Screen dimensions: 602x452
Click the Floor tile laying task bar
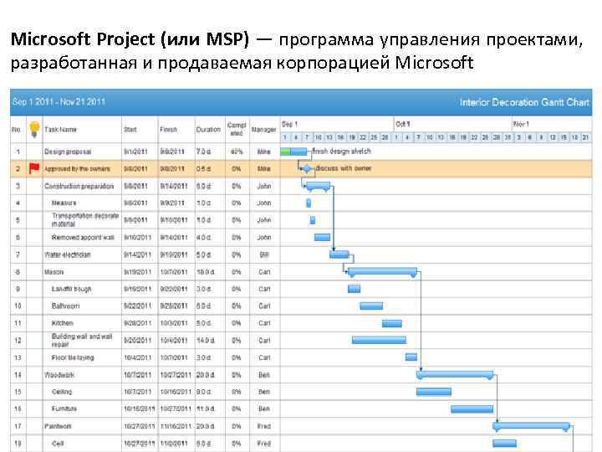(x=411, y=357)
